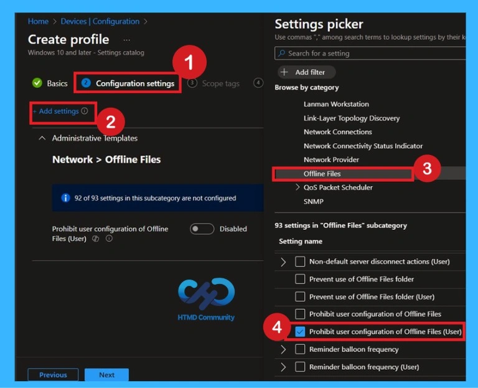Click the step 3 circle for Scope tags
Image resolution: width=478 pixels, height=388 pixels.
[x=192, y=83]
